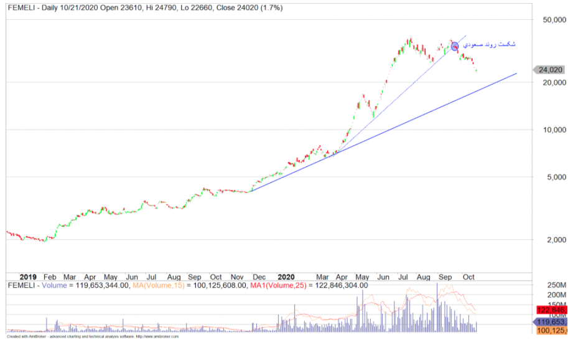Click the Jul label near the 2020 peak

pyautogui.click(x=403, y=276)
